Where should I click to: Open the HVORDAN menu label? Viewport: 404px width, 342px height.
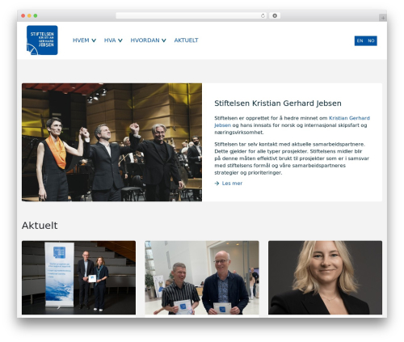click(145, 40)
